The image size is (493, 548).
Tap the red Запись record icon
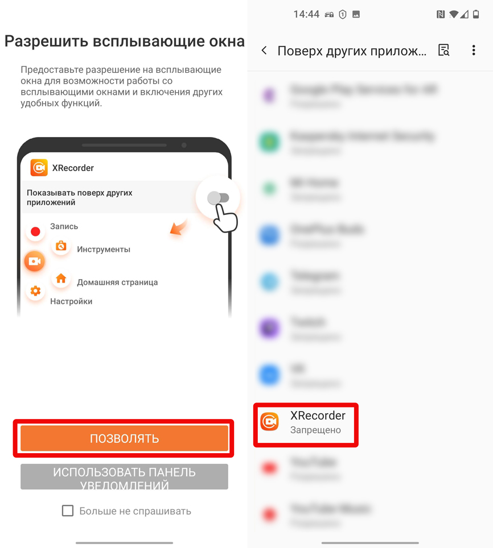tap(35, 231)
